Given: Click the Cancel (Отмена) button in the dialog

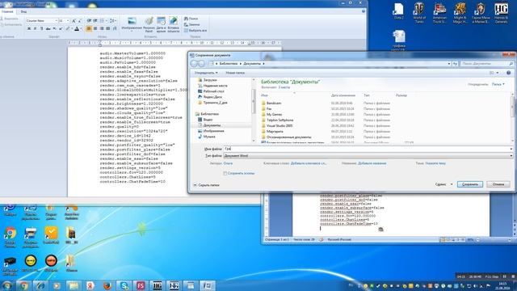Looking at the screenshot, I should 498,184.
